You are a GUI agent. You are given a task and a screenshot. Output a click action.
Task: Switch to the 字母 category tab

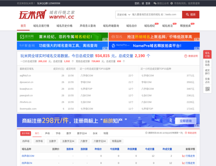[58, 133]
